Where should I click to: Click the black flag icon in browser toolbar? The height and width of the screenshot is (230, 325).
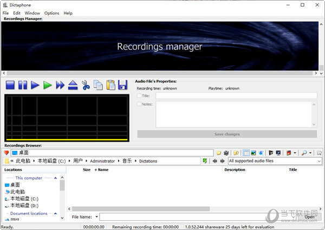271,153
